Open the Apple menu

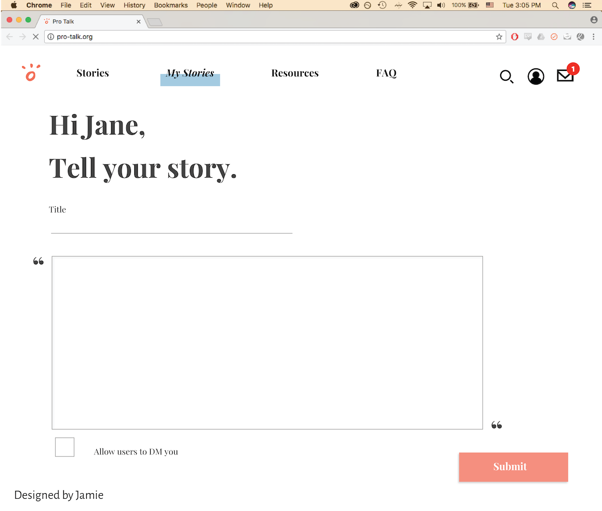14,5
